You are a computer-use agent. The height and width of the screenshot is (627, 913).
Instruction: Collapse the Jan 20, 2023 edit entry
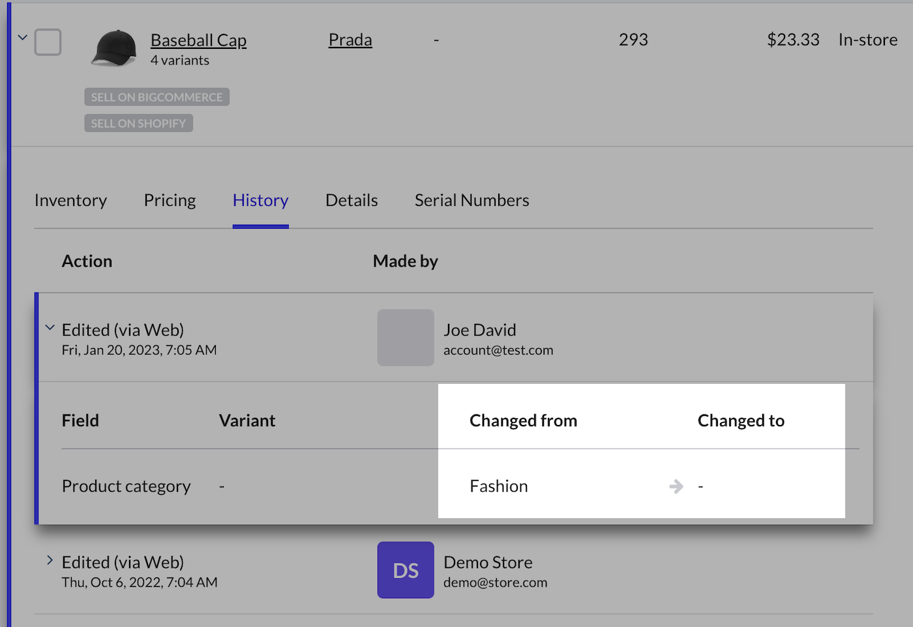(50, 328)
